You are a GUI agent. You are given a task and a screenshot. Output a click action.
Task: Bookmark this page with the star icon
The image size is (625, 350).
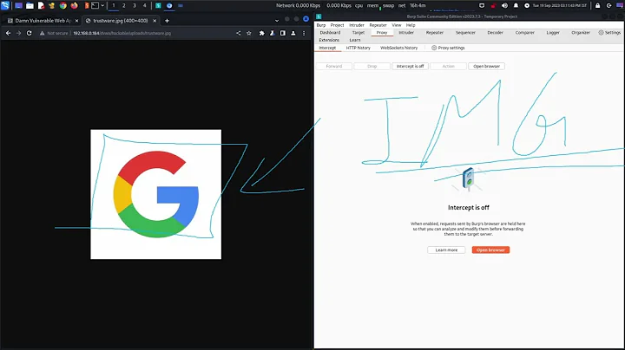coord(249,34)
